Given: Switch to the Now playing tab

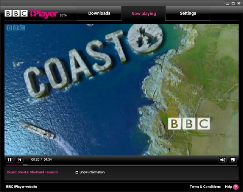Looking at the screenshot, I should pyautogui.click(x=144, y=14).
